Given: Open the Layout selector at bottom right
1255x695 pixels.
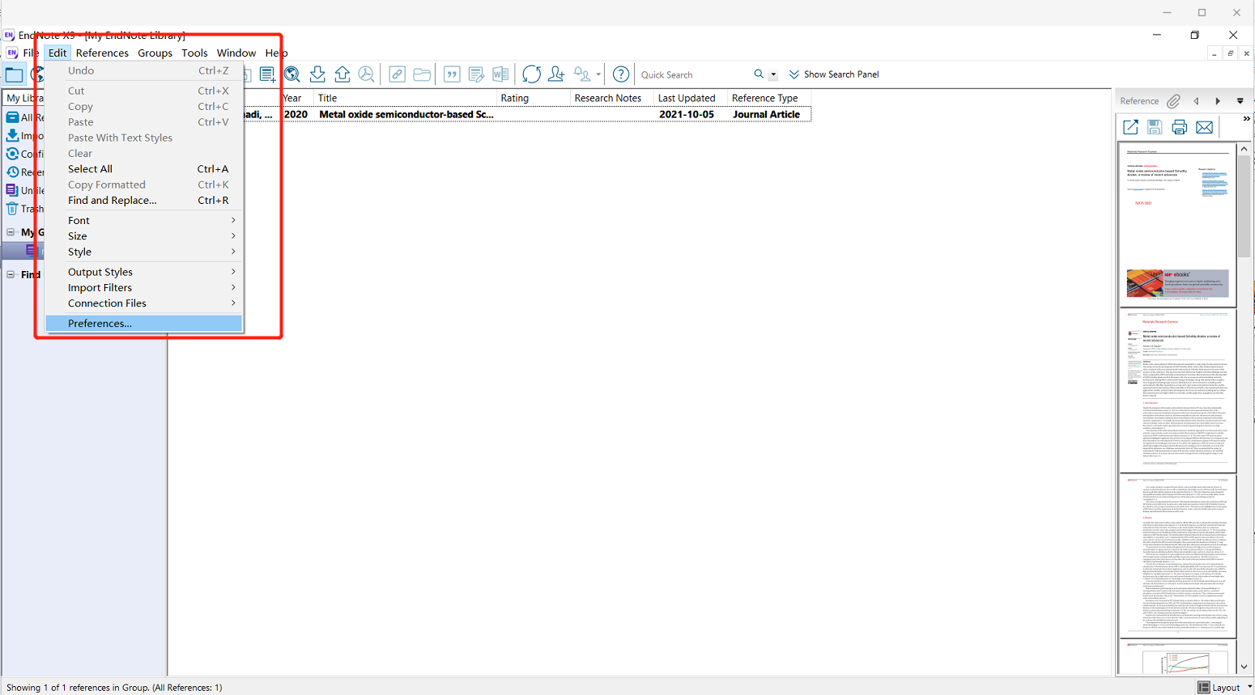Looking at the screenshot, I should (1223, 687).
